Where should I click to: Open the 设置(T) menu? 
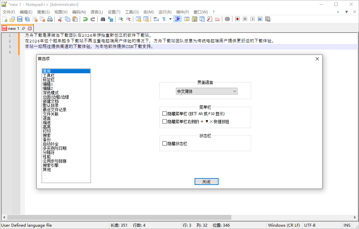click(x=114, y=11)
